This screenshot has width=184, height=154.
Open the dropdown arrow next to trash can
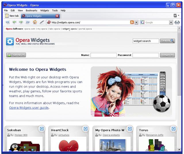(x=179, y=15)
